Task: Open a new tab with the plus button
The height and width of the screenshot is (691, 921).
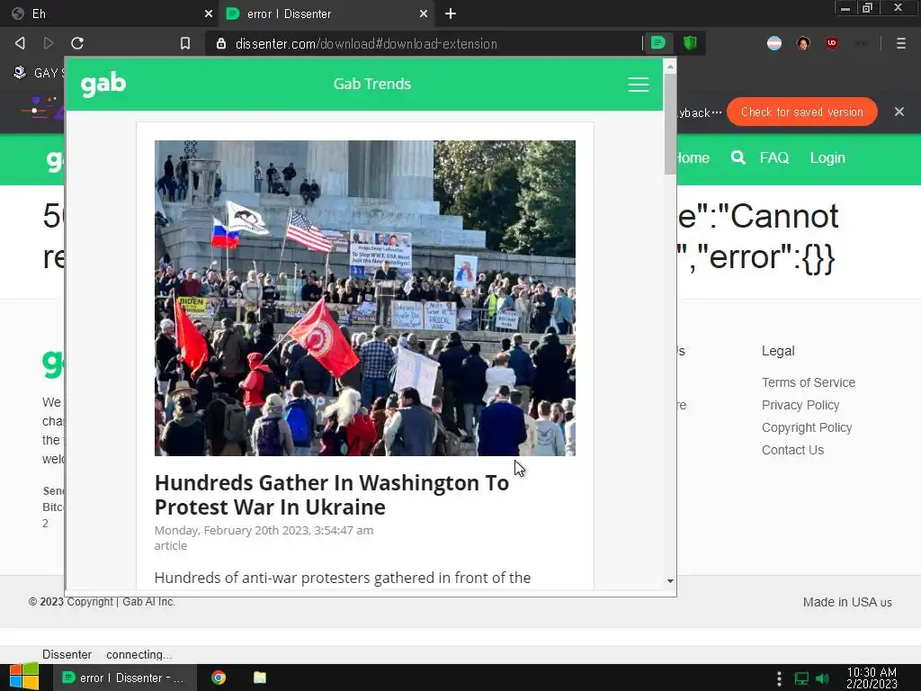Action: [x=450, y=13]
